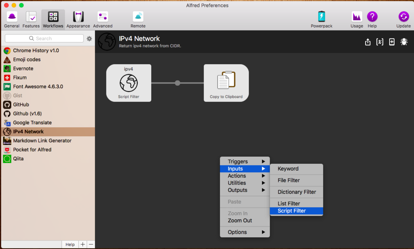Expand the Options submenu
This screenshot has height=249, width=414.
tap(245, 232)
